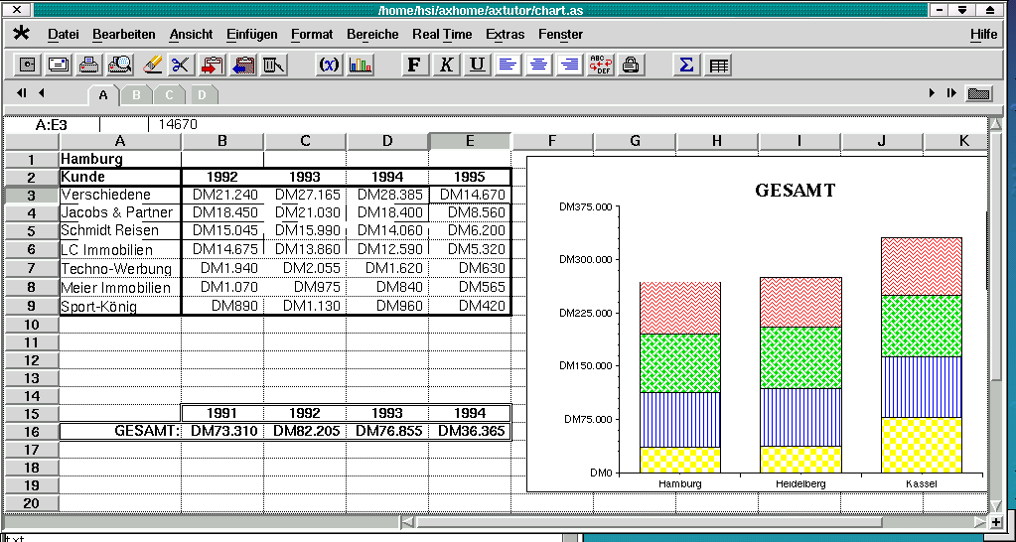The image size is (1016, 542).
Task: Open the Einfügen menu
Action: click(251, 34)
